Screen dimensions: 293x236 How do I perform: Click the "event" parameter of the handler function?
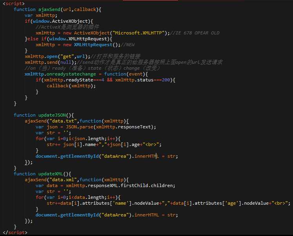[136, 74]
